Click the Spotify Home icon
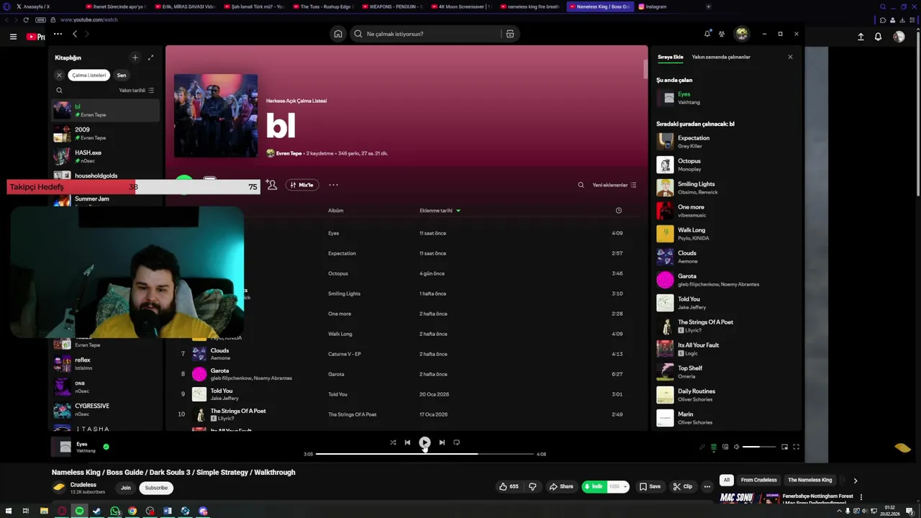Screen dimensions: 921x518 pyautogui.click(x=337, y=34)
